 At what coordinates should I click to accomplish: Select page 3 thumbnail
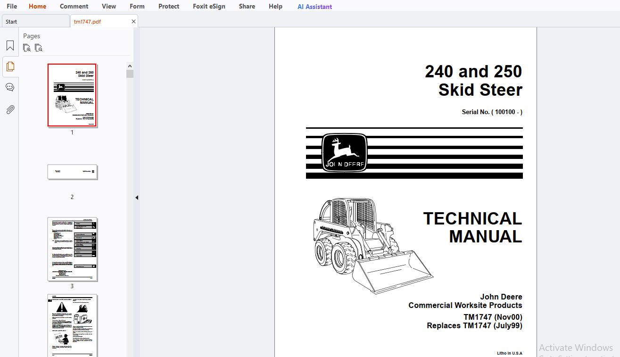(x=72, y=249)
